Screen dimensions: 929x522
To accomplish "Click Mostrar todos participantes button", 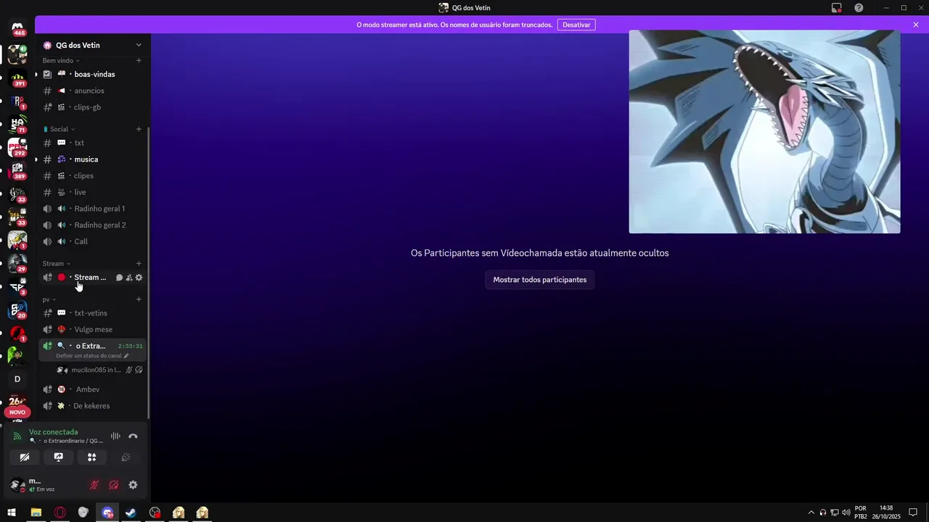I will pos(540,280).
